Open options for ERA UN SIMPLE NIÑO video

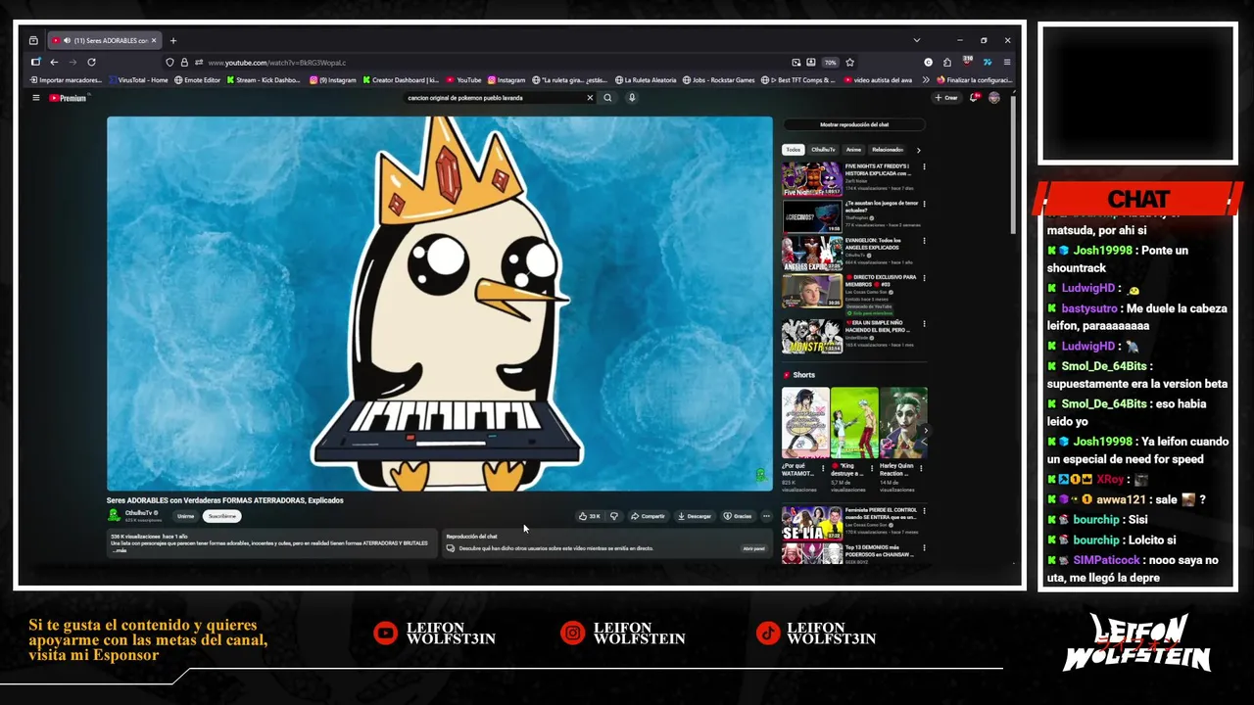tap(924, 323)
